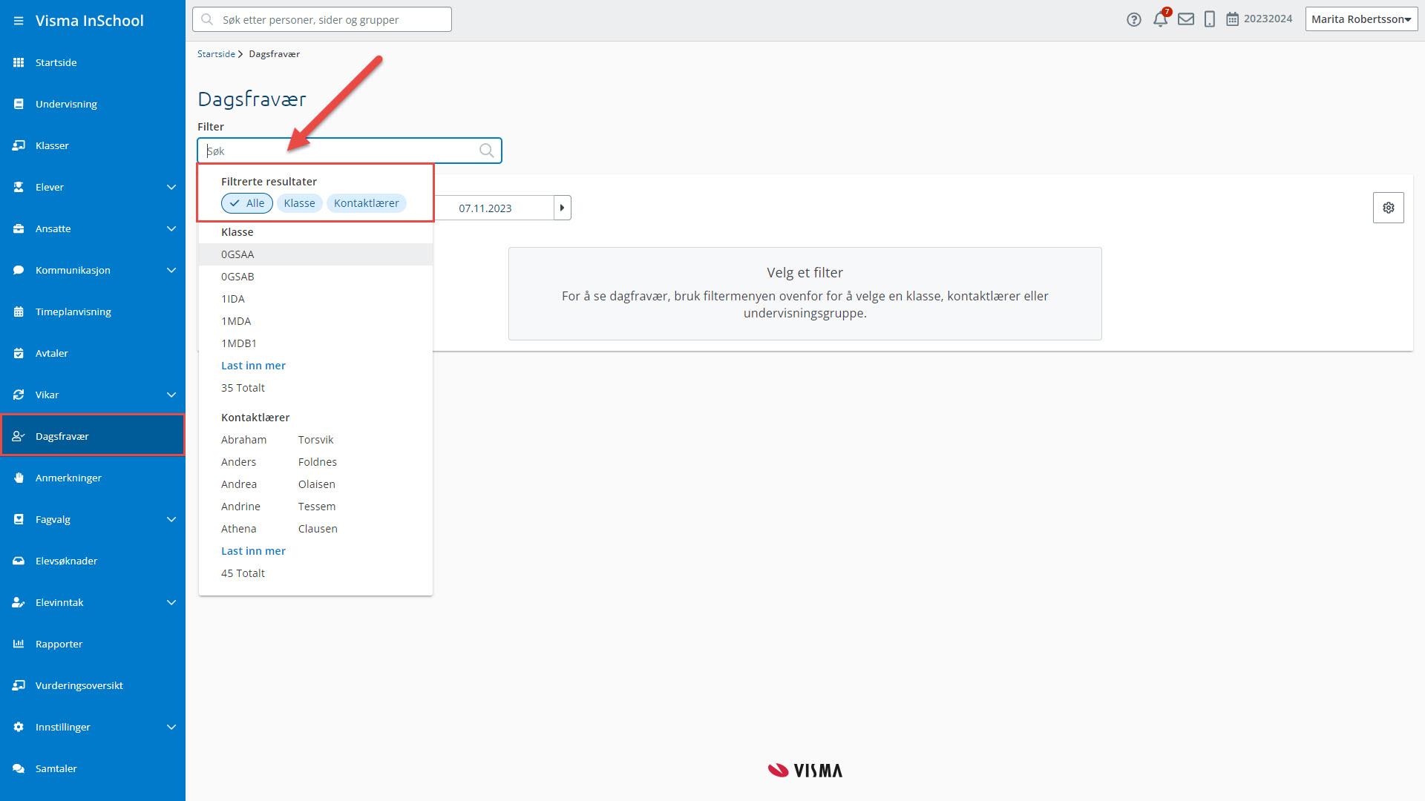Expand the Kommunikasjon submenu chevron
This screenshot has width=1425, height=801.
tap(171, 270)
